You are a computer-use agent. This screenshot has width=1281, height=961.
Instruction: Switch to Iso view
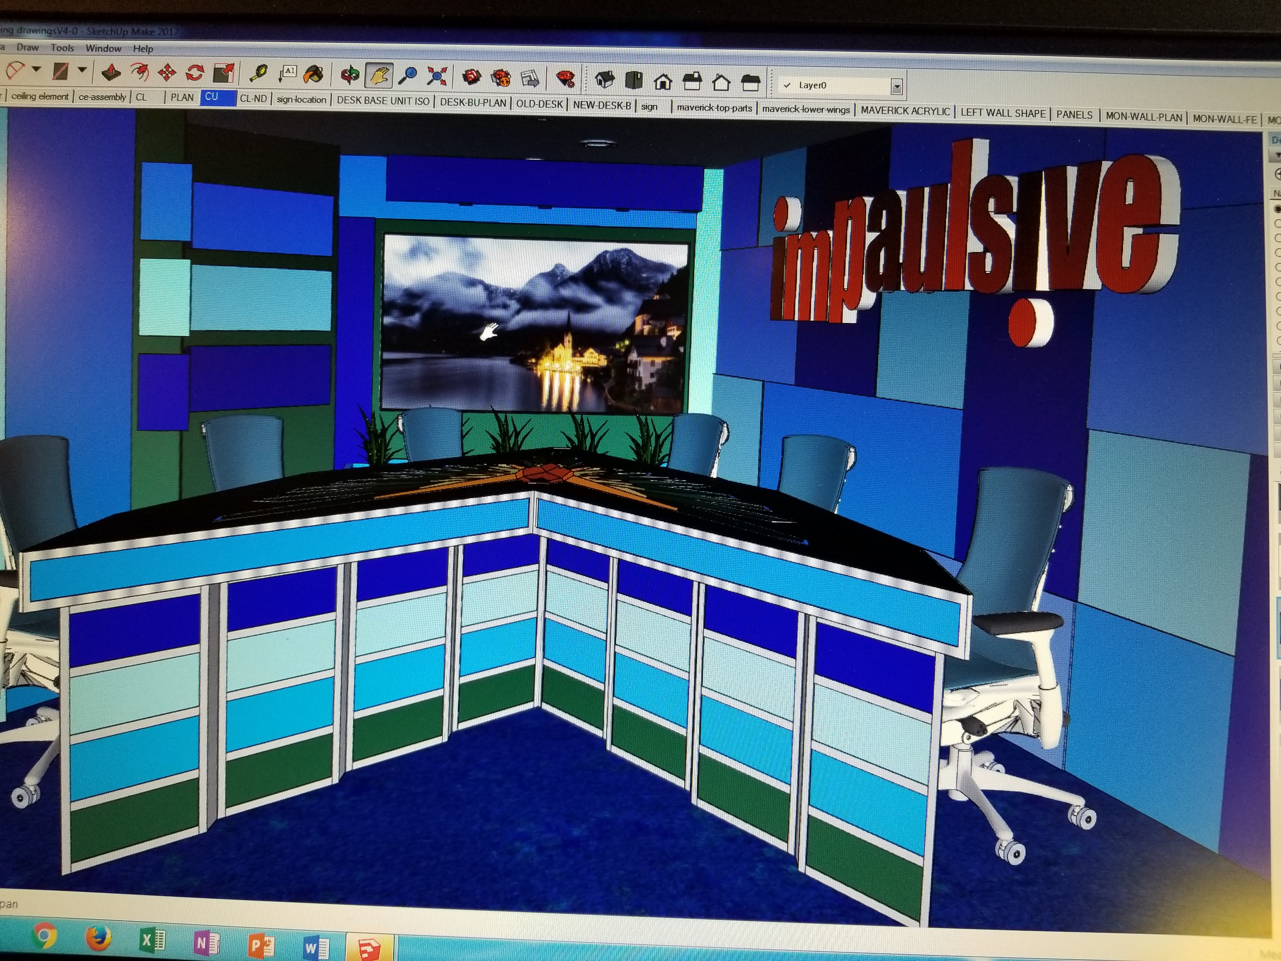pos(605,80)
